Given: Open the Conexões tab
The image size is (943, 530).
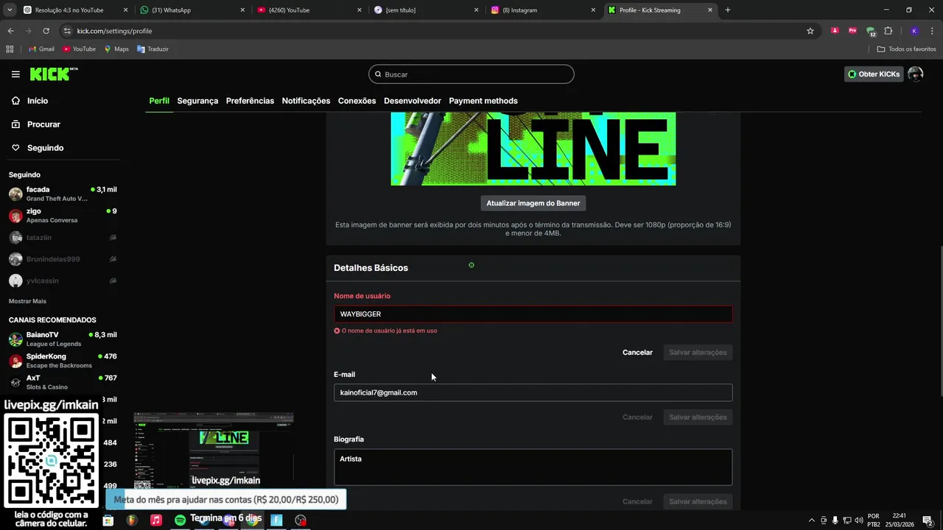Looking at the screenshot, I should 357,101.
